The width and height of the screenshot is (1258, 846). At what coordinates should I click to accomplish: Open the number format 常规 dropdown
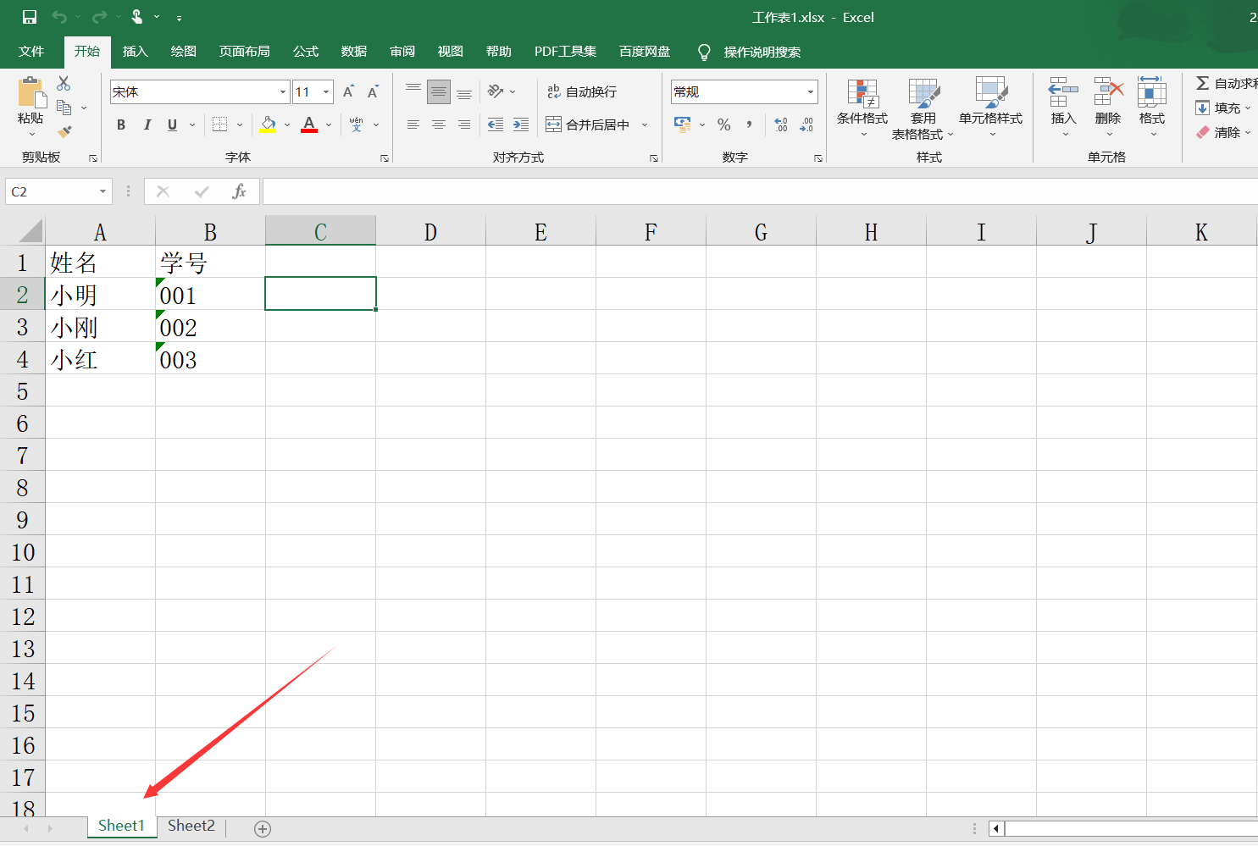[x=811, y=91]
